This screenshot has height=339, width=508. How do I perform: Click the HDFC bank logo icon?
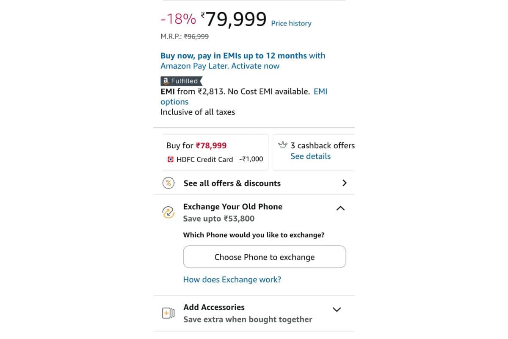point(171,159)
